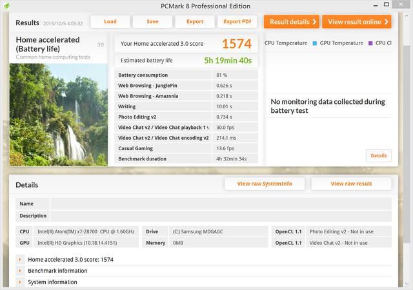Click Video Chat v2 - Not in use
413x290 pixels.
(338, 243)
